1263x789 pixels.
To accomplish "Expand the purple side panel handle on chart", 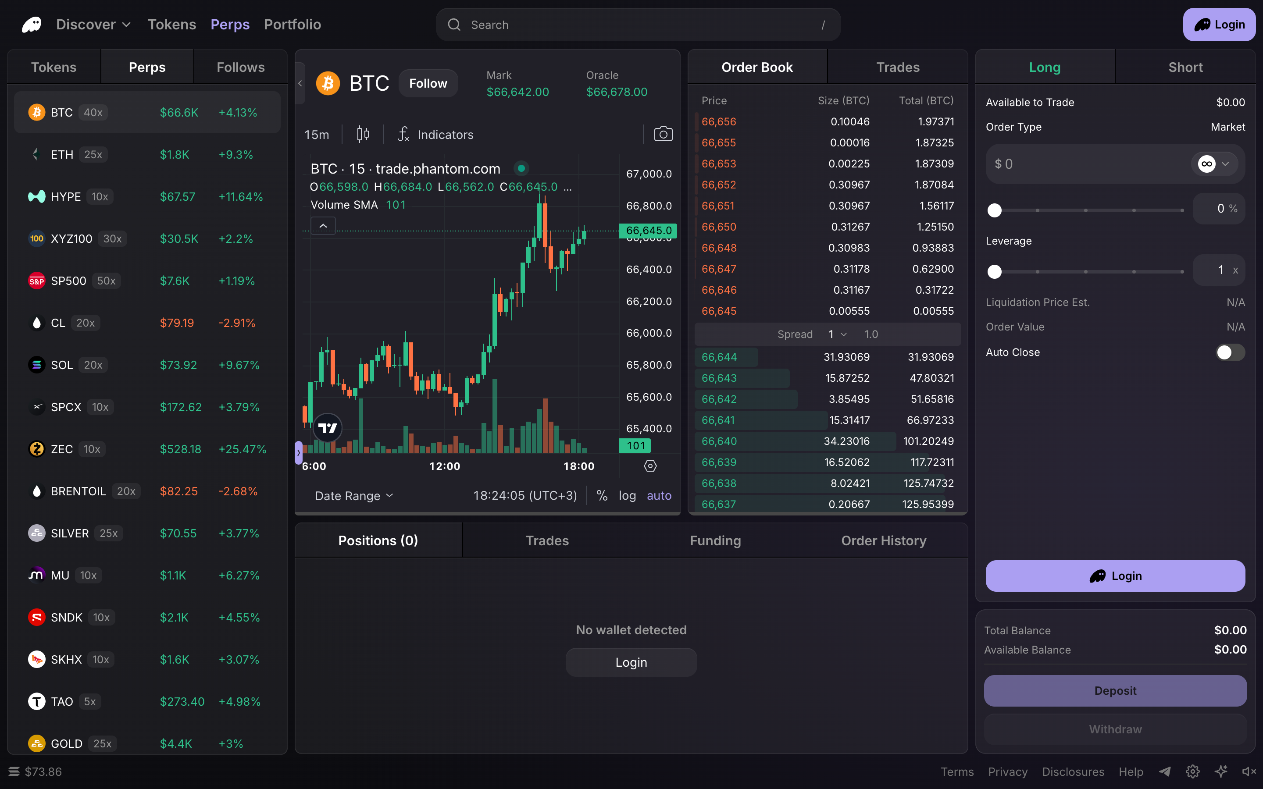I will [x=299, y=452].
